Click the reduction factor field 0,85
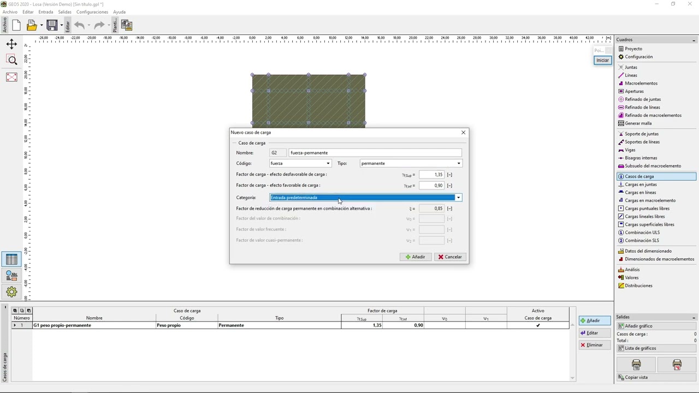 tap(431, 209)
